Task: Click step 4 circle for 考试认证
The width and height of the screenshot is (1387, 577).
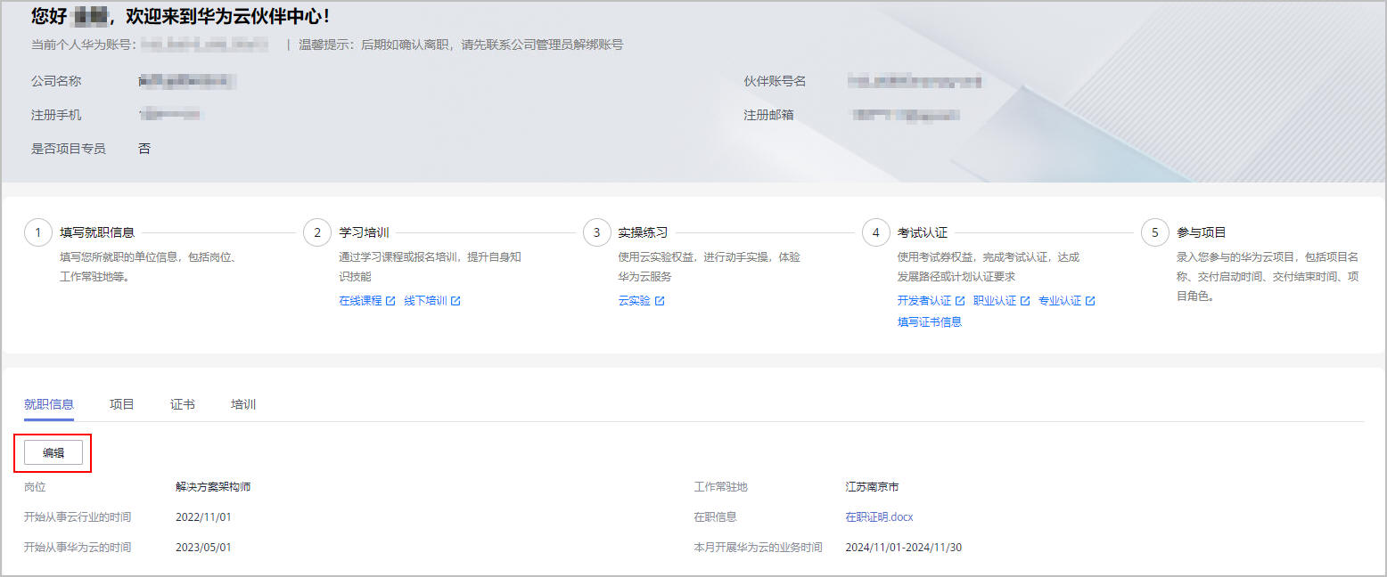Action: 876,233
